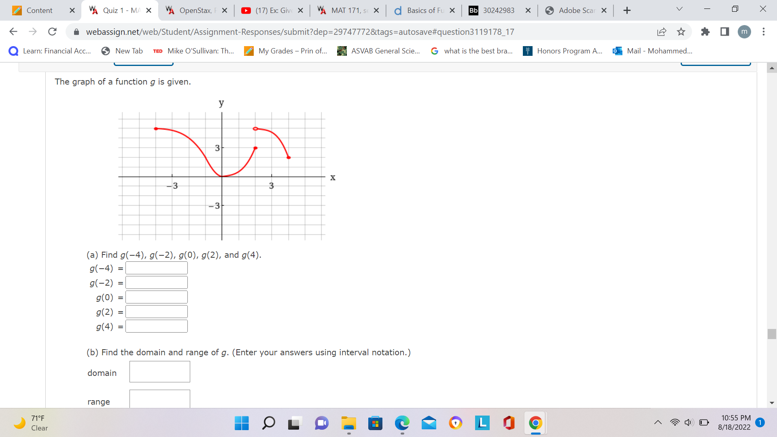The image size is (777, 437).
Task: Open the Chrome three-dot menu
Action: [x=764, y=32]
